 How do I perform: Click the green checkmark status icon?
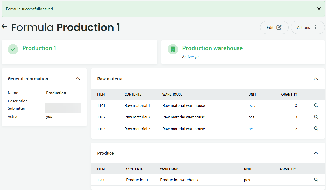click(13, 49)
